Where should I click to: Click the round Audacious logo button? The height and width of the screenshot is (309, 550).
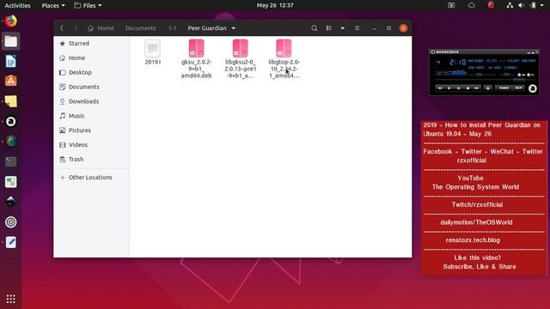533,88
